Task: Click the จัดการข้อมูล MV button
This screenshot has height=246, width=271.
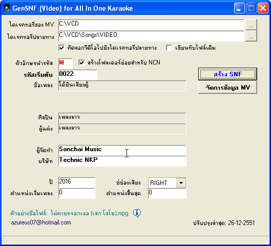Action: (227, 88)
